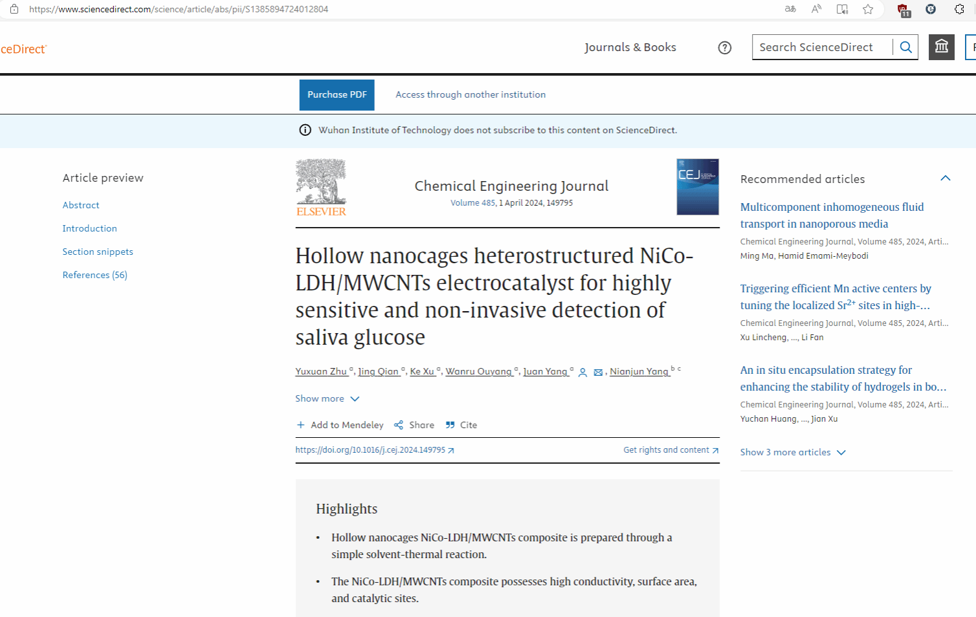976x617 pixels.
Task: Add article to Mendeley
Action: 340,425
